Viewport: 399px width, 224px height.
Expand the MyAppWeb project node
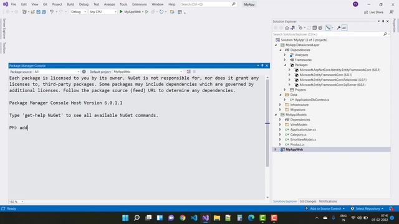click(276, 149)
